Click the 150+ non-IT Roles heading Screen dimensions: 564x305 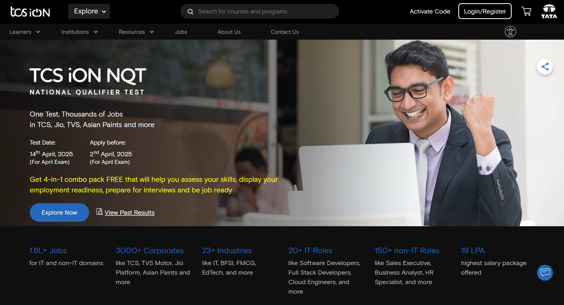[407, 251]
